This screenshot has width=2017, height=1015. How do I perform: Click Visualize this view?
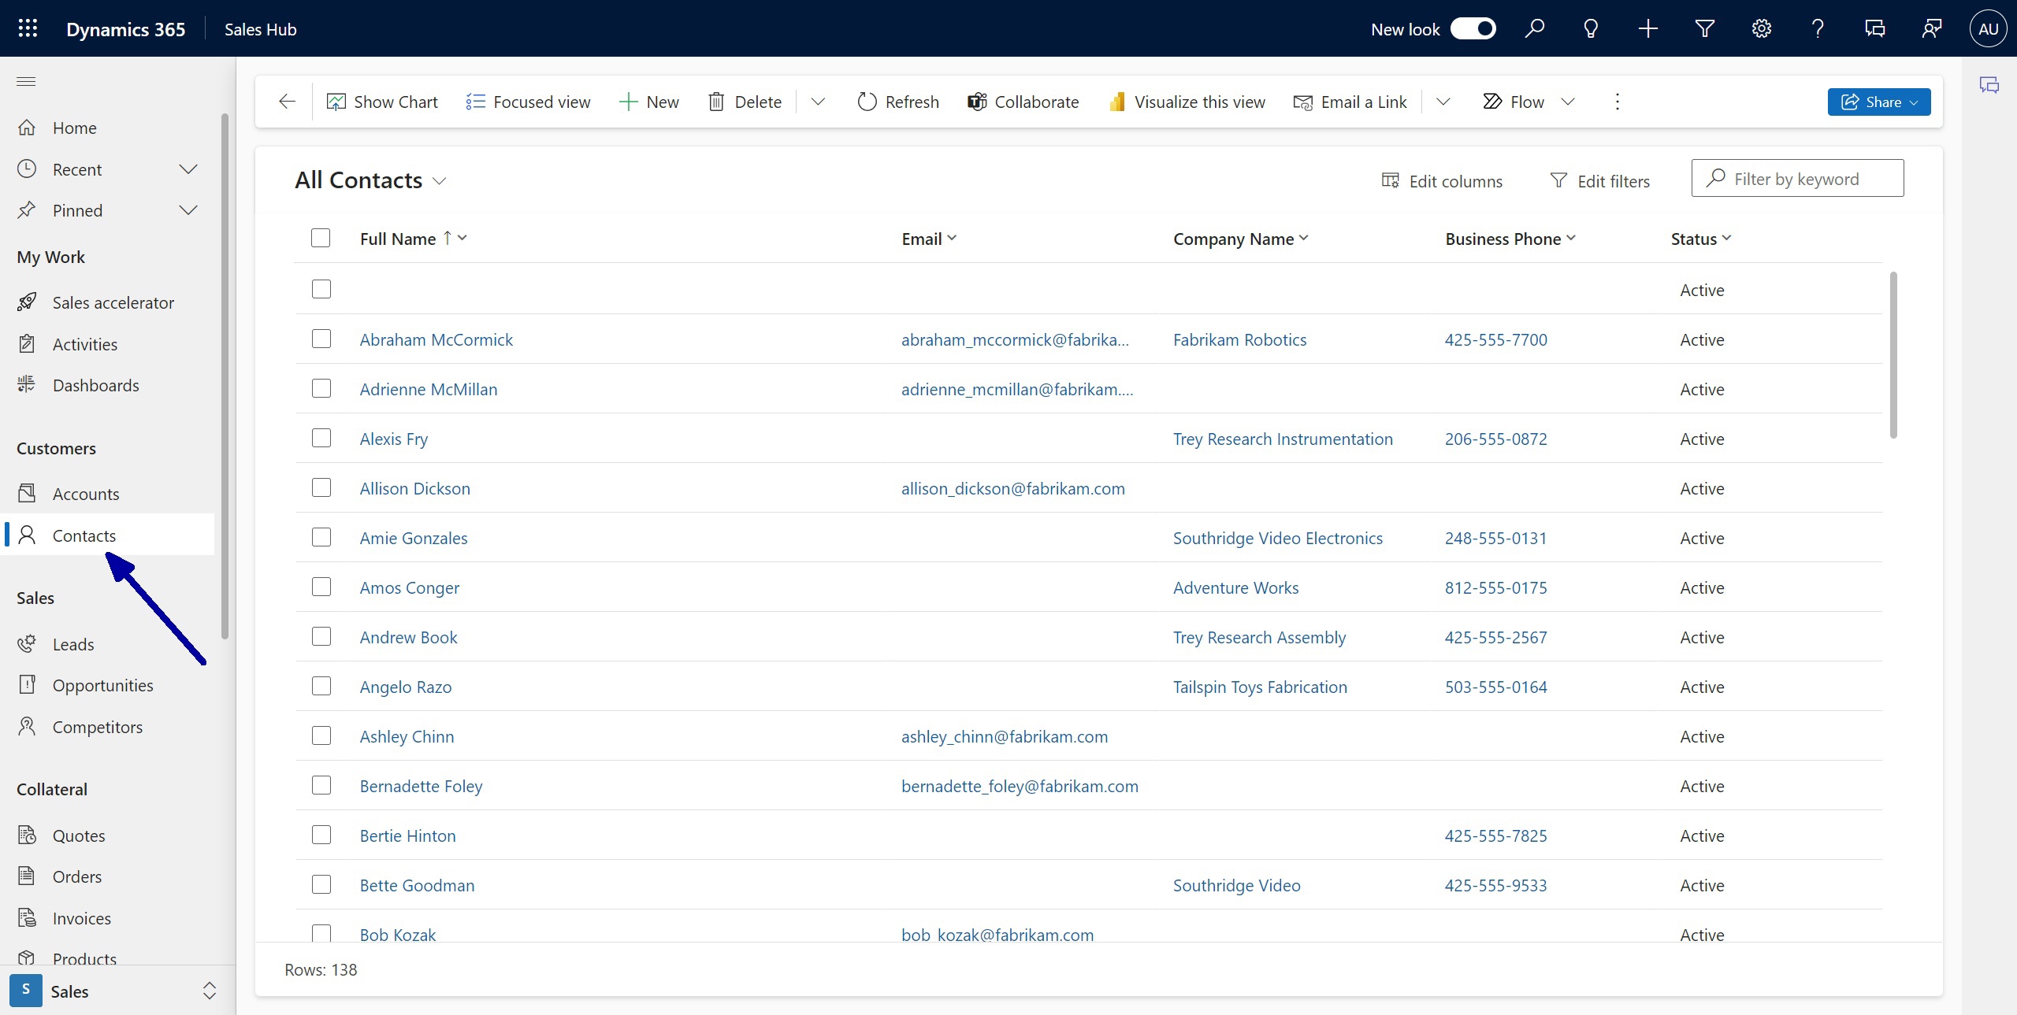(x=1187, y=102)
